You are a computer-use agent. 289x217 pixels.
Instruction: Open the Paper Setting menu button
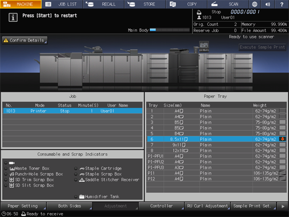point(23,206)
